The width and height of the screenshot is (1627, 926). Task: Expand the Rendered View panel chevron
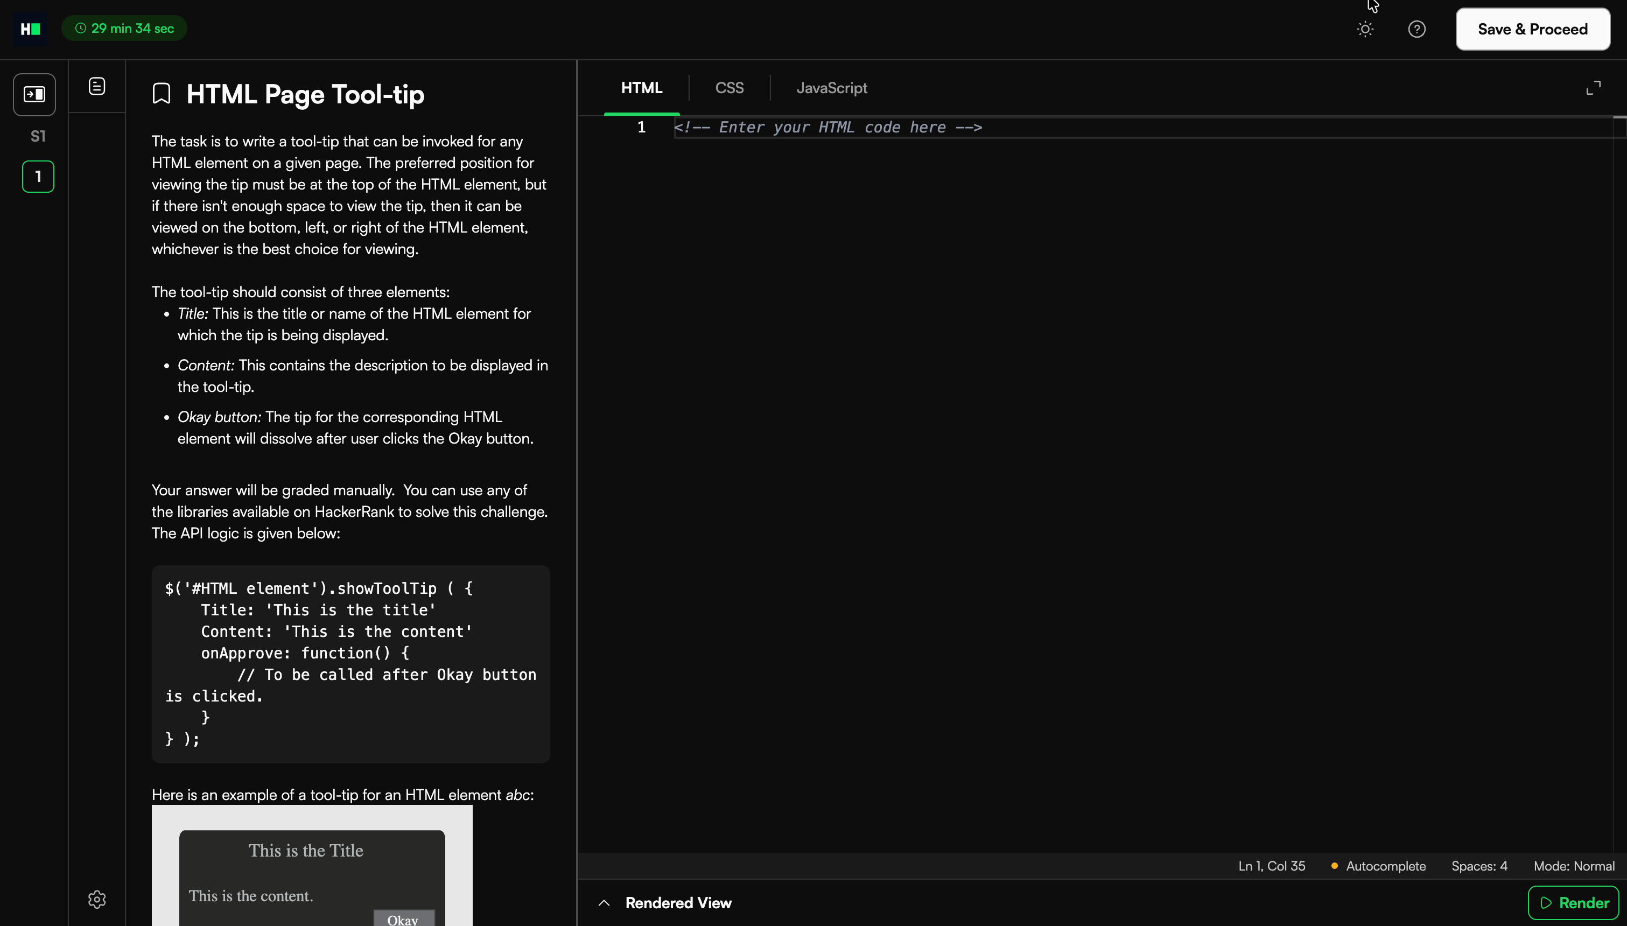[x=604, y=902]
